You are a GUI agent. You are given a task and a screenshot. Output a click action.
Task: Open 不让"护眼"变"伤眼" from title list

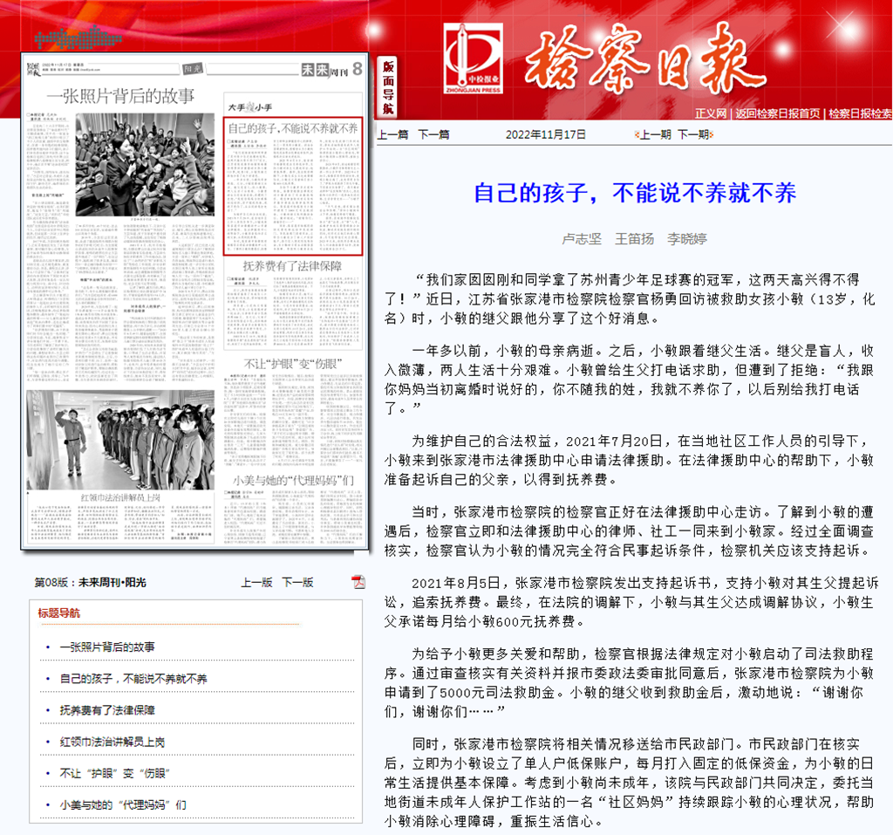(x=112, y=773)
